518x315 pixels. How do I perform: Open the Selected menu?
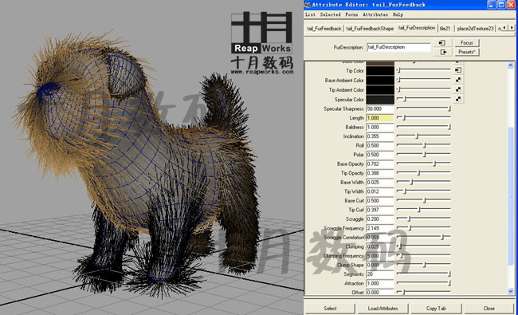[330, 14]
